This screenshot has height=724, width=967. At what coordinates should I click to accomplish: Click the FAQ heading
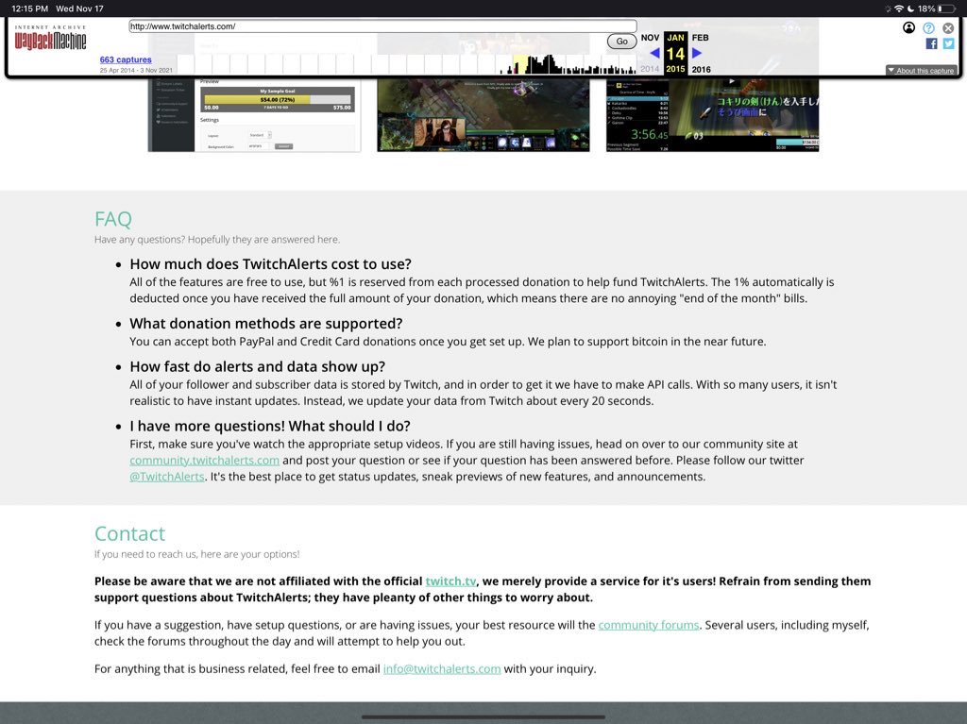[x=113, y=220]
